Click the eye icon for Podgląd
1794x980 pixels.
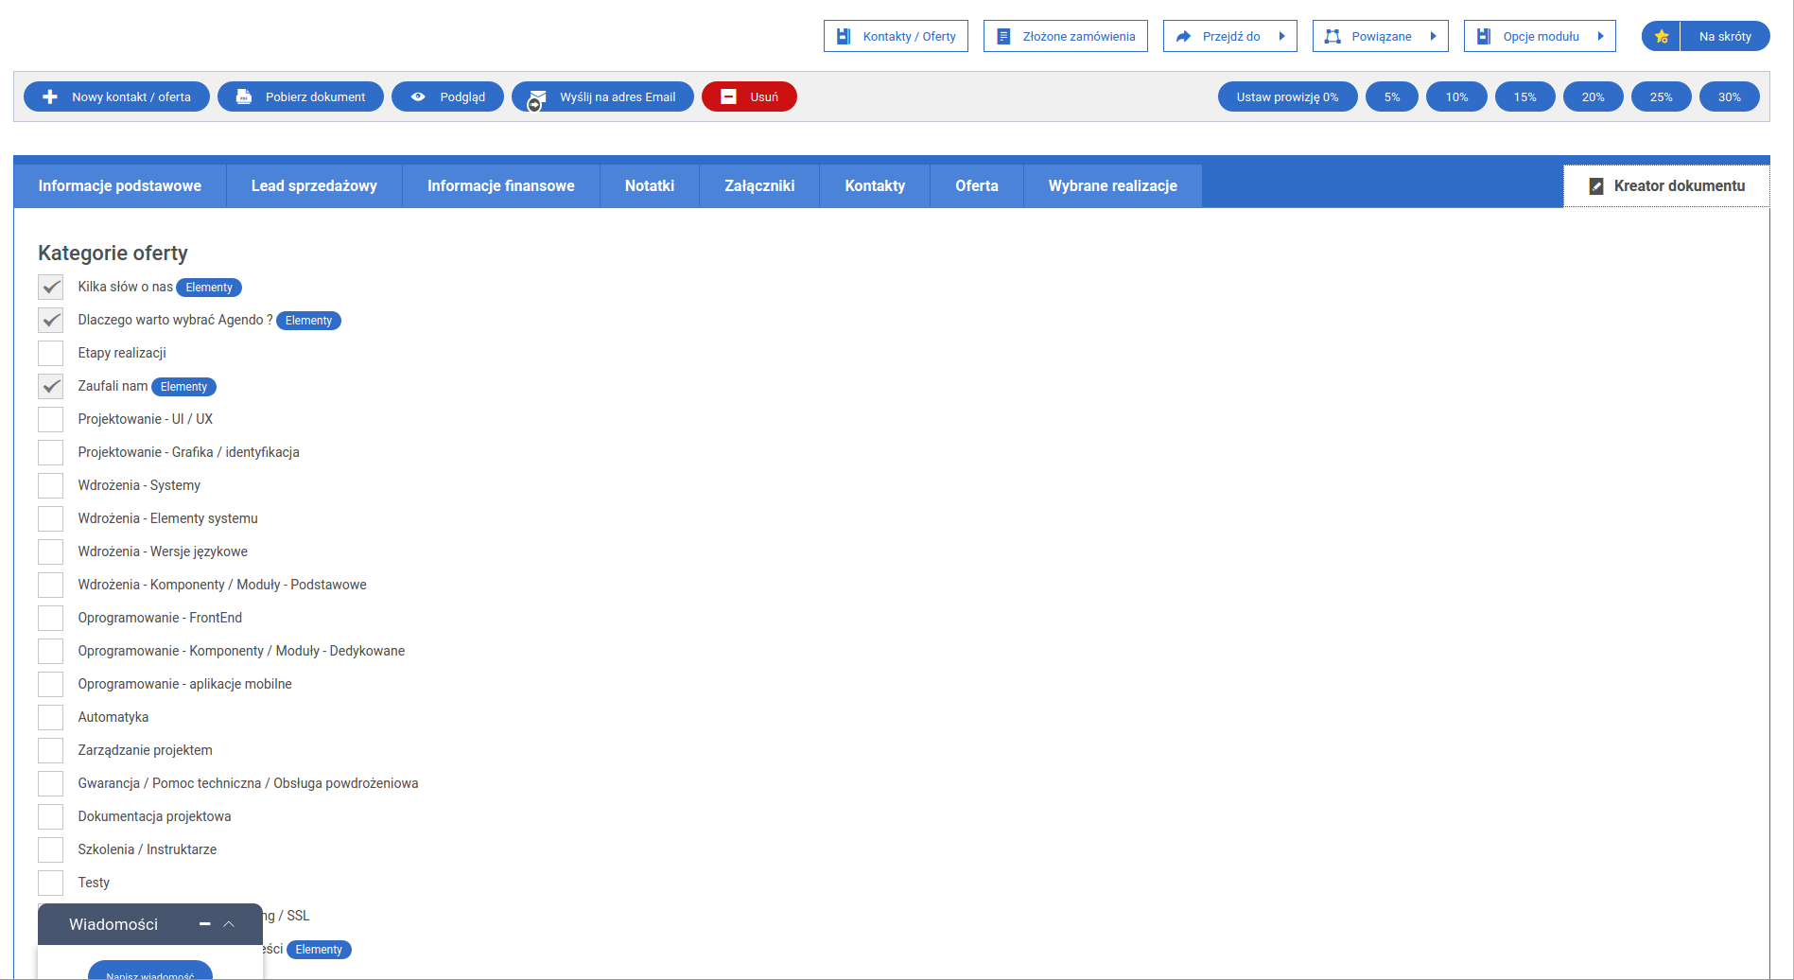418,96
